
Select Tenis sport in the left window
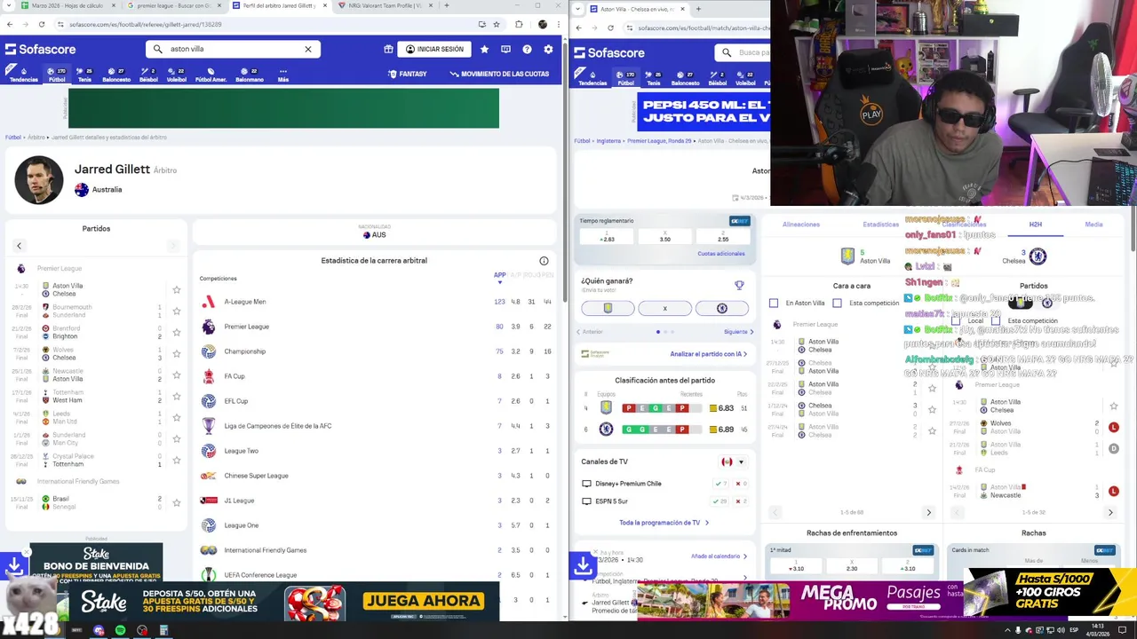pos(84,75)
